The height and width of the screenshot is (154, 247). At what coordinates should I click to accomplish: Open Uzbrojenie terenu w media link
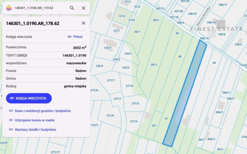click(35, 120)
